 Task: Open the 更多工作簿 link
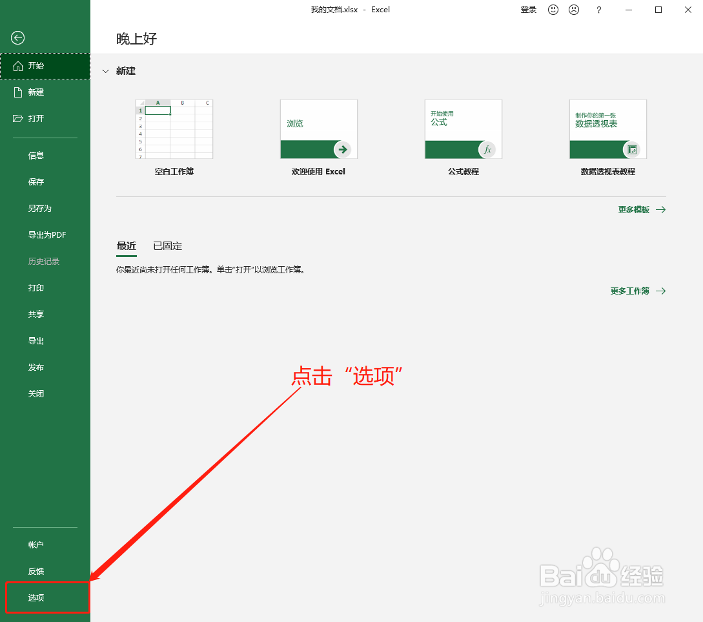click(x=630, y=291)
